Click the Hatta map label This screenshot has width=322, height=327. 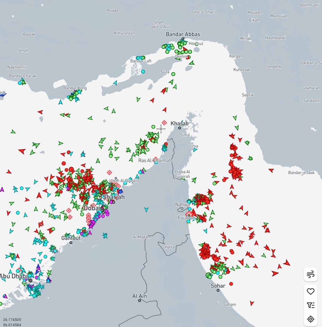point(169,247)
